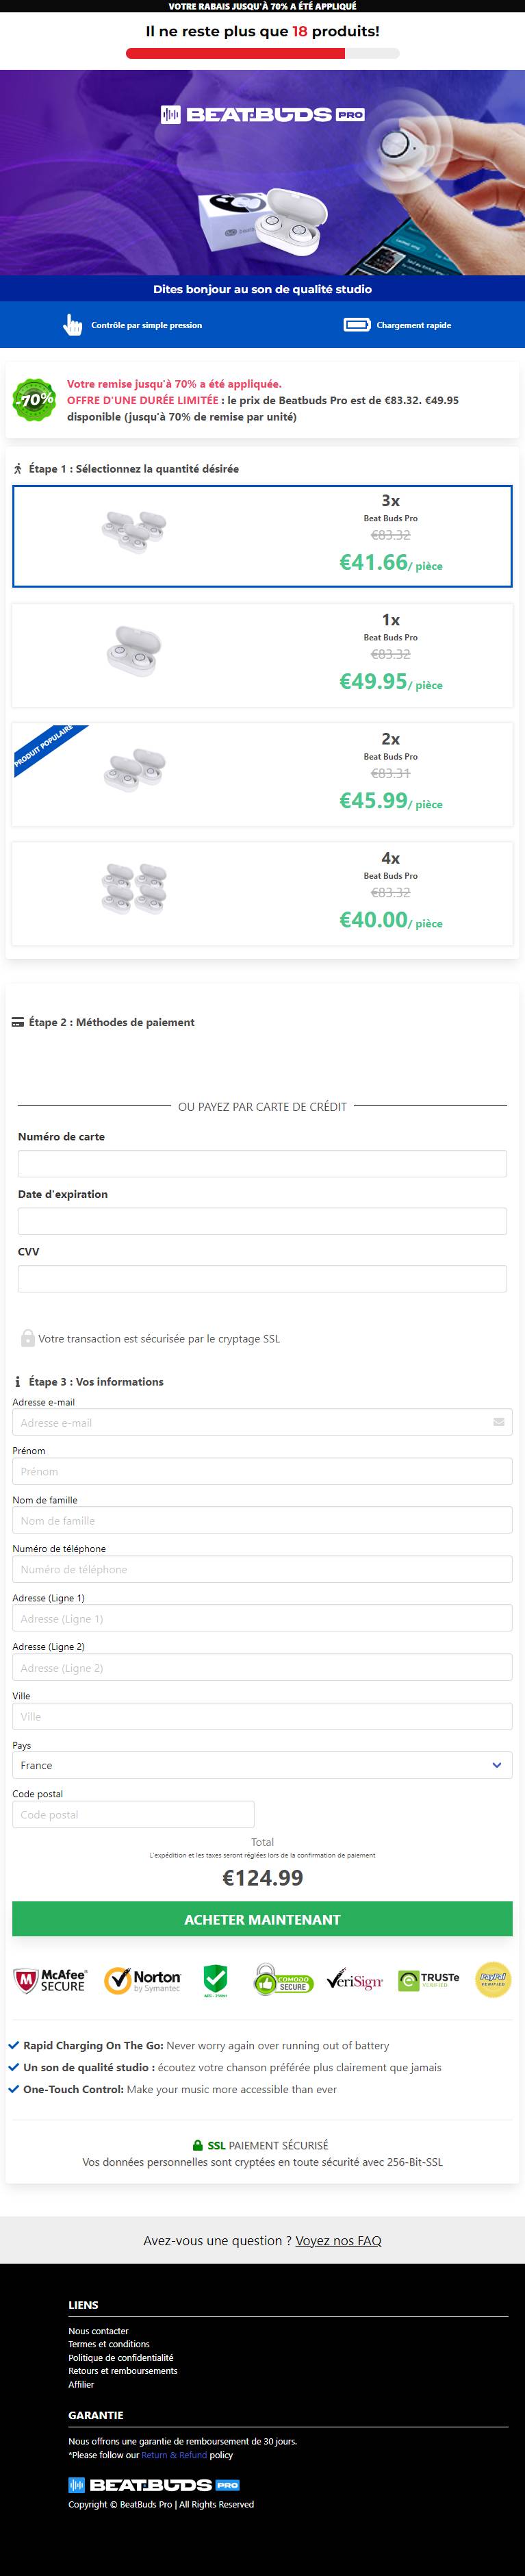
Task: Click the ACHETER MAINTENANT button
Action: click(x=262, y=1919)
